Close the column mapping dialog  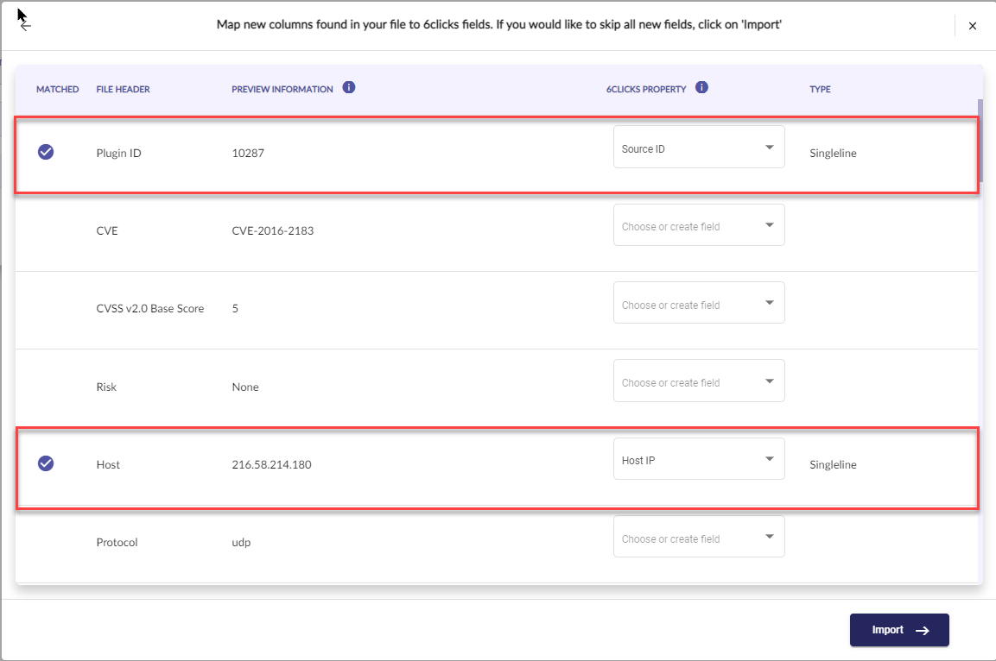(x=972, y=26)
